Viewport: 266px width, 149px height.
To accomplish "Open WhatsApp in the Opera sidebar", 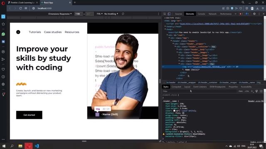I will click(3, 34).
